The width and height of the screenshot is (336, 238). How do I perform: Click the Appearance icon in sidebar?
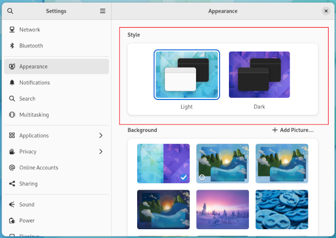tap(12, 67)
